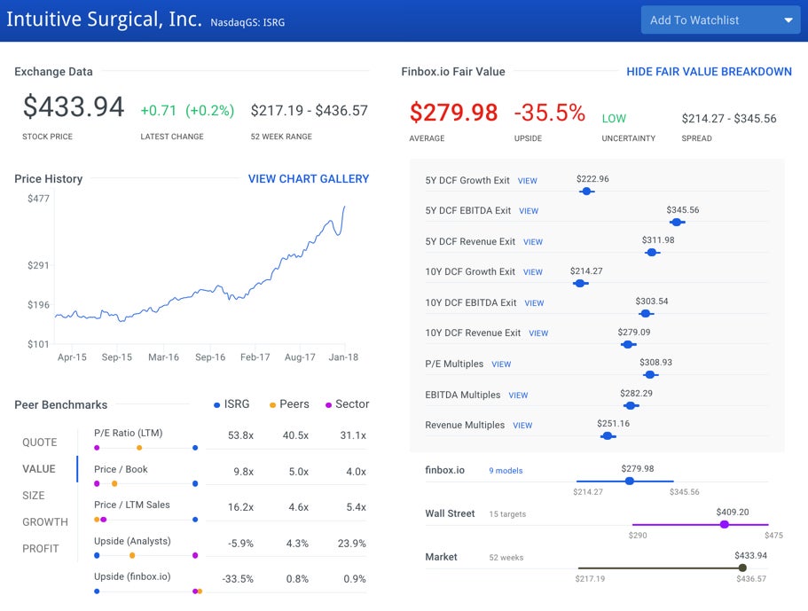Click the $222.96 marker on 5Y DCF Growth Exit
Image resolution: width=808 pixels, height=611 pixels.
point(586,192)
